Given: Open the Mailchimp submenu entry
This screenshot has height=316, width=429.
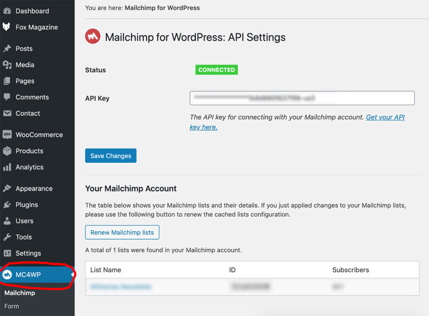Looking at the screenshot, I should [20, 293].
